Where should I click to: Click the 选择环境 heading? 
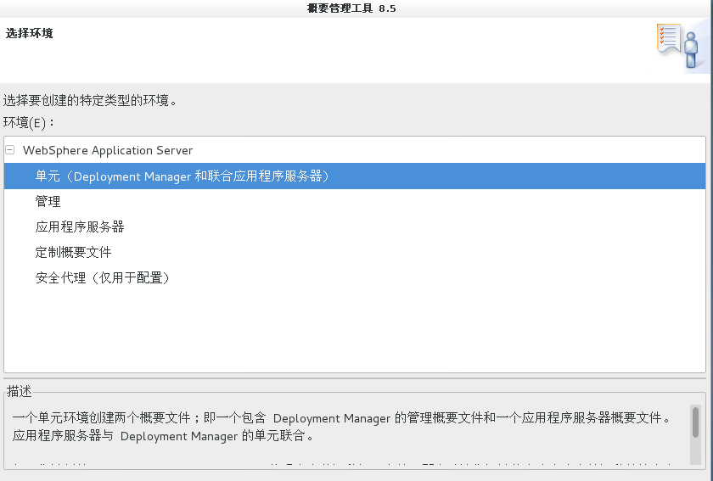pyautogui.click(x=29, y=33)
